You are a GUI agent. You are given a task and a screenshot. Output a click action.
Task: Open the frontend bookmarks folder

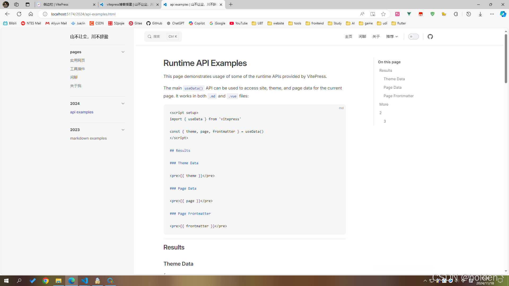pos(315,23)
